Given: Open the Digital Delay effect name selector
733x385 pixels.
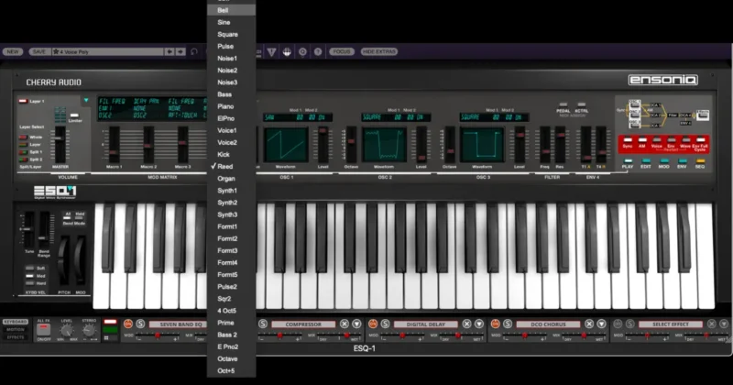Looking at the screenshot, I should pyautogui.click(x=426, y=324).
